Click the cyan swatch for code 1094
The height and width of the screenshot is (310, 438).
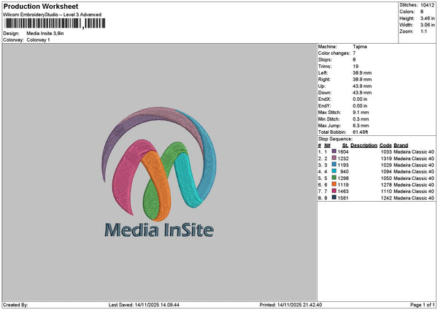(334, 171)
